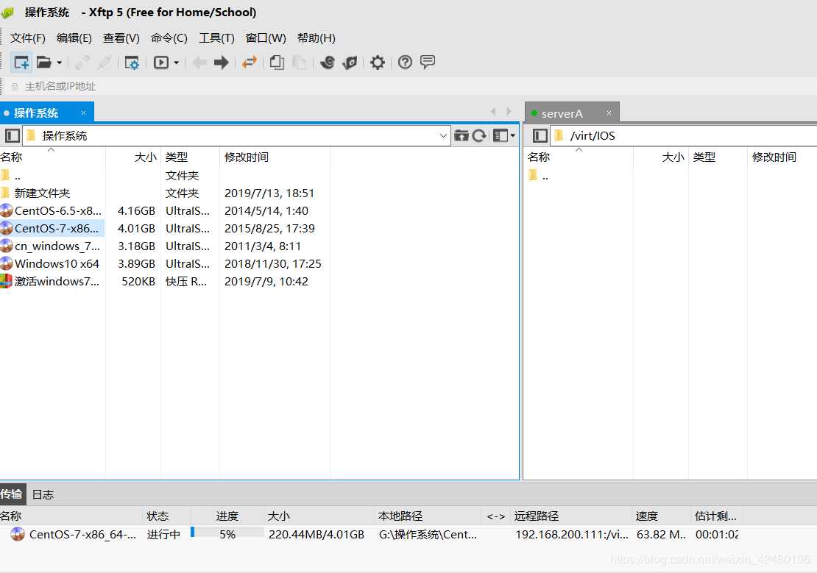Click the 5% transfer progress bar
Image resolution: width=817 pixels, height=573 pixels.
pyautogui.click(x=227, y=534)
